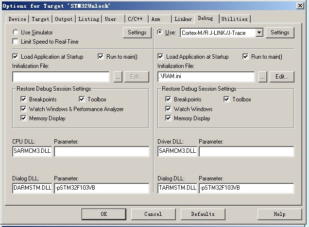The image size is (309, 227).
Task: Toggle simulator Memory Display checkbox
Action: pos(23,118)
